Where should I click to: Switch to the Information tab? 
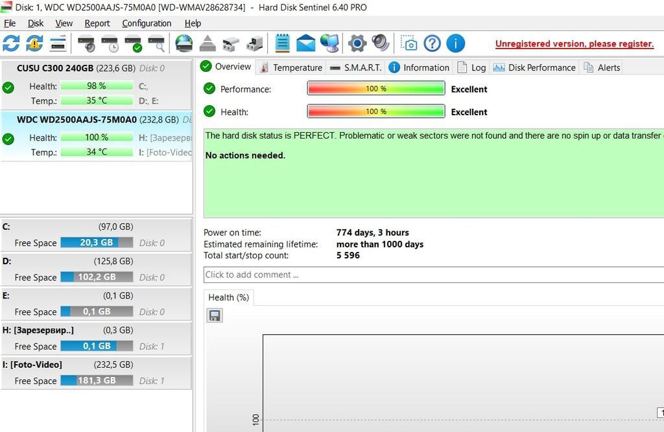418,68
